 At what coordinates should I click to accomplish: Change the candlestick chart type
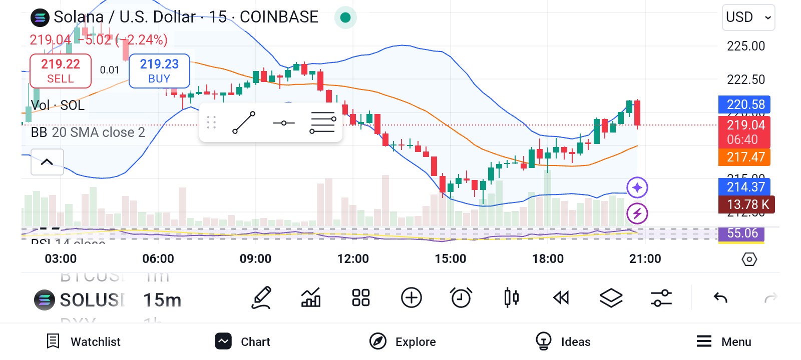click(511, 298)
